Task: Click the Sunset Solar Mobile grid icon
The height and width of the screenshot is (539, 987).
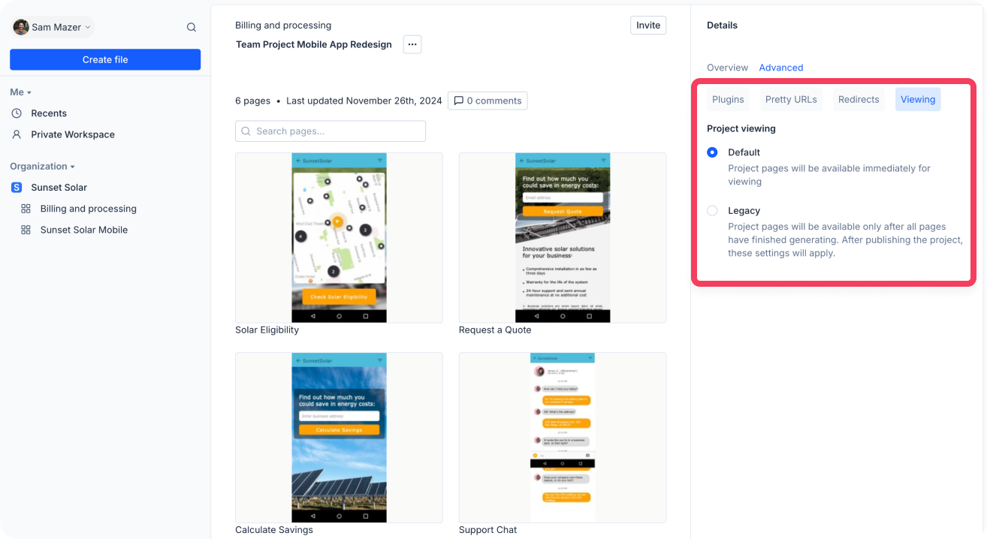Action: 26,230
